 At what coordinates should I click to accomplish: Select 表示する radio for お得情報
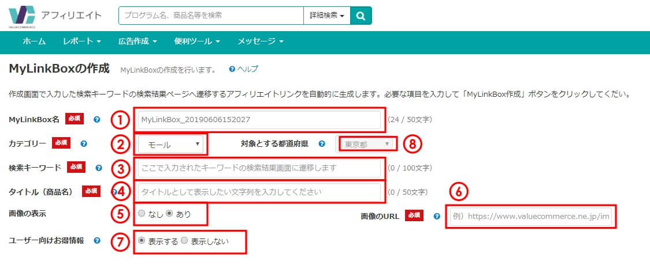coord(142,240)
